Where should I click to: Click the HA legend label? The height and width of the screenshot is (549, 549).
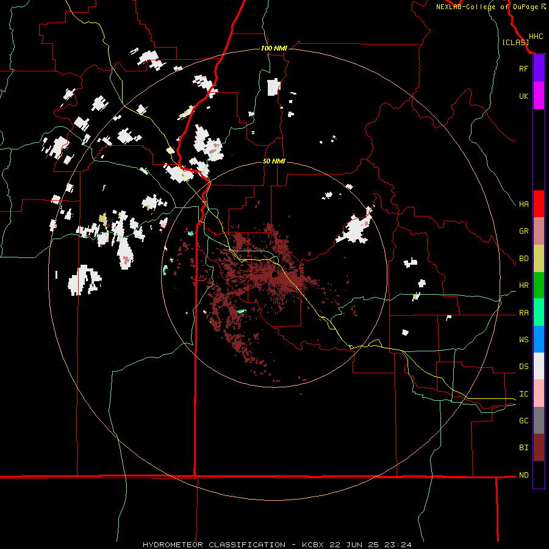(524, 204)
